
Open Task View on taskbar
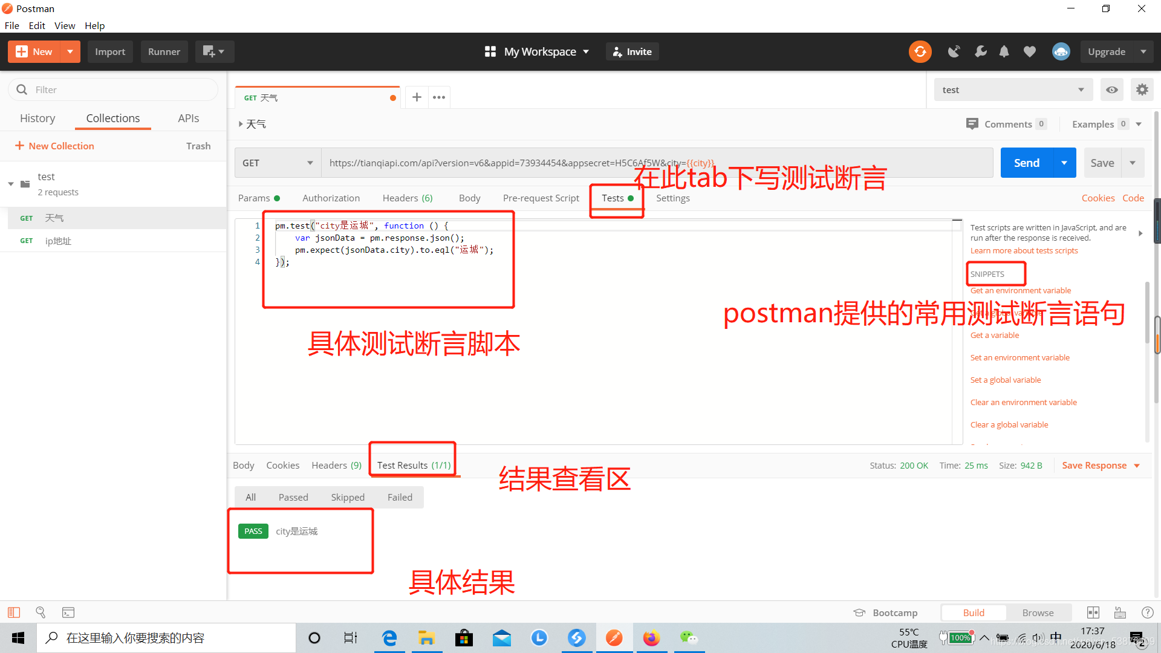[x=351, y=638]
